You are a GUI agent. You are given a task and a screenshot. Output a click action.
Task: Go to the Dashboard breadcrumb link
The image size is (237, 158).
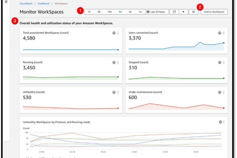(43, 4)
